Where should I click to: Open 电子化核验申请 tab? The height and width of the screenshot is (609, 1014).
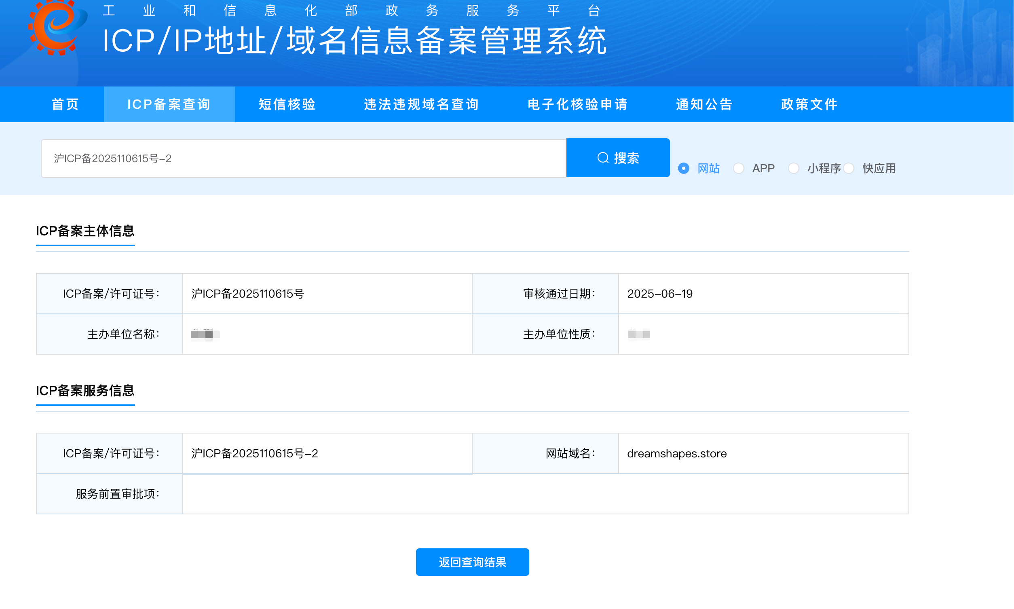[578, 104]
